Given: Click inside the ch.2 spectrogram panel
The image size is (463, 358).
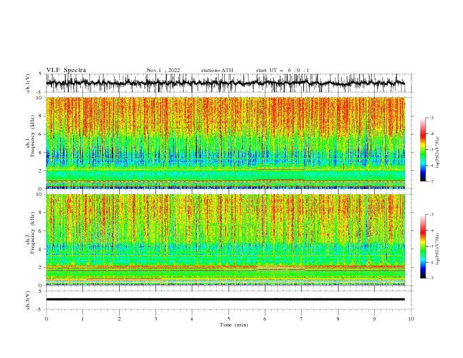Looking at the screenshot, I should (225, 240).
